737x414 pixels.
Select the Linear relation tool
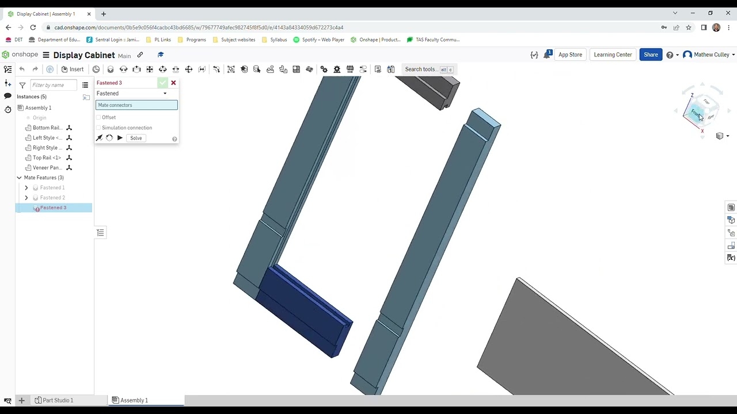363,69
